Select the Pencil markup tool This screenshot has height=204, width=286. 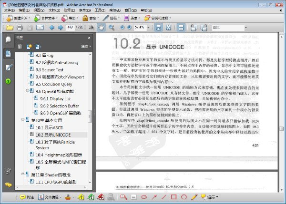point(194,197)
